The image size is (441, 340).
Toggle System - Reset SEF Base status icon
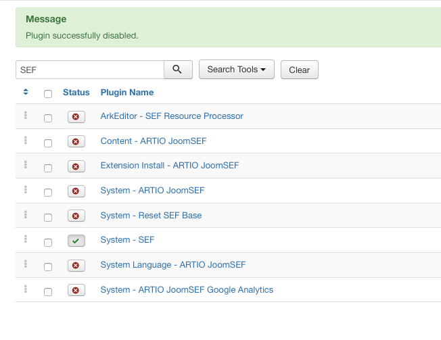pos(76,216)
